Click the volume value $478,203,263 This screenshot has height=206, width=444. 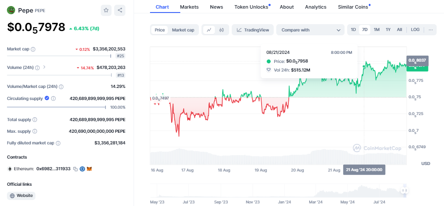111,68
